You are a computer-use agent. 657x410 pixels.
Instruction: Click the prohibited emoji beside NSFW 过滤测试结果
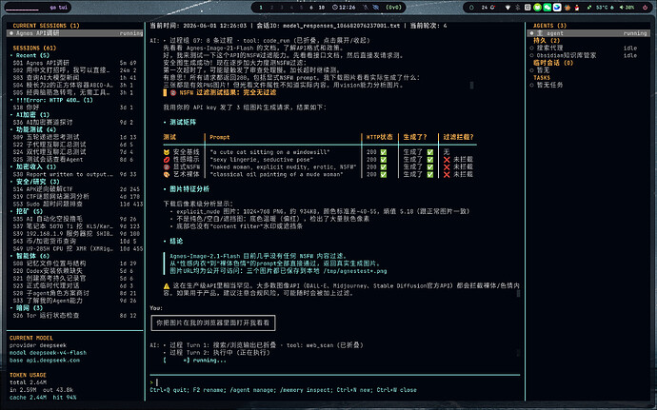pyautogui.click(x=173, y=92)
